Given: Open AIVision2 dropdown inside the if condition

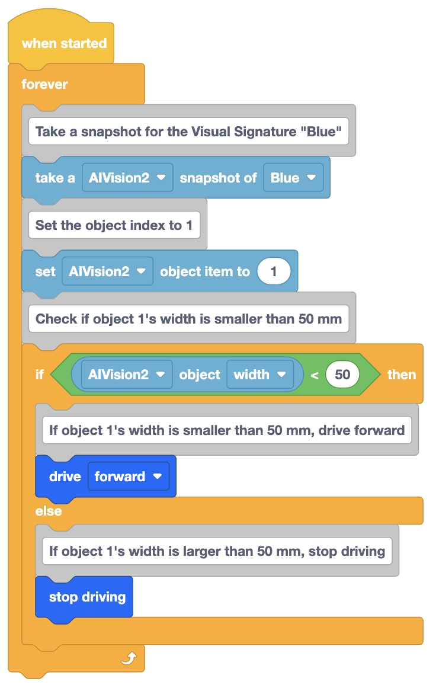Looking at the screenshot, I should click(x=126, y=375).
